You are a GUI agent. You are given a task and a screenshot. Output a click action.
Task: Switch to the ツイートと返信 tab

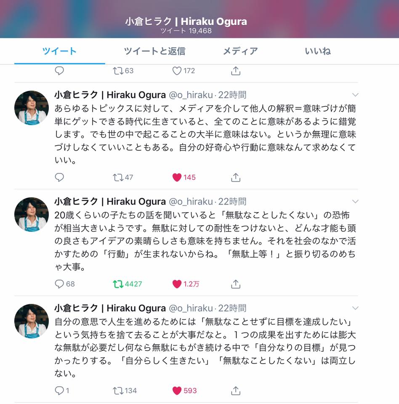point(154,51)
